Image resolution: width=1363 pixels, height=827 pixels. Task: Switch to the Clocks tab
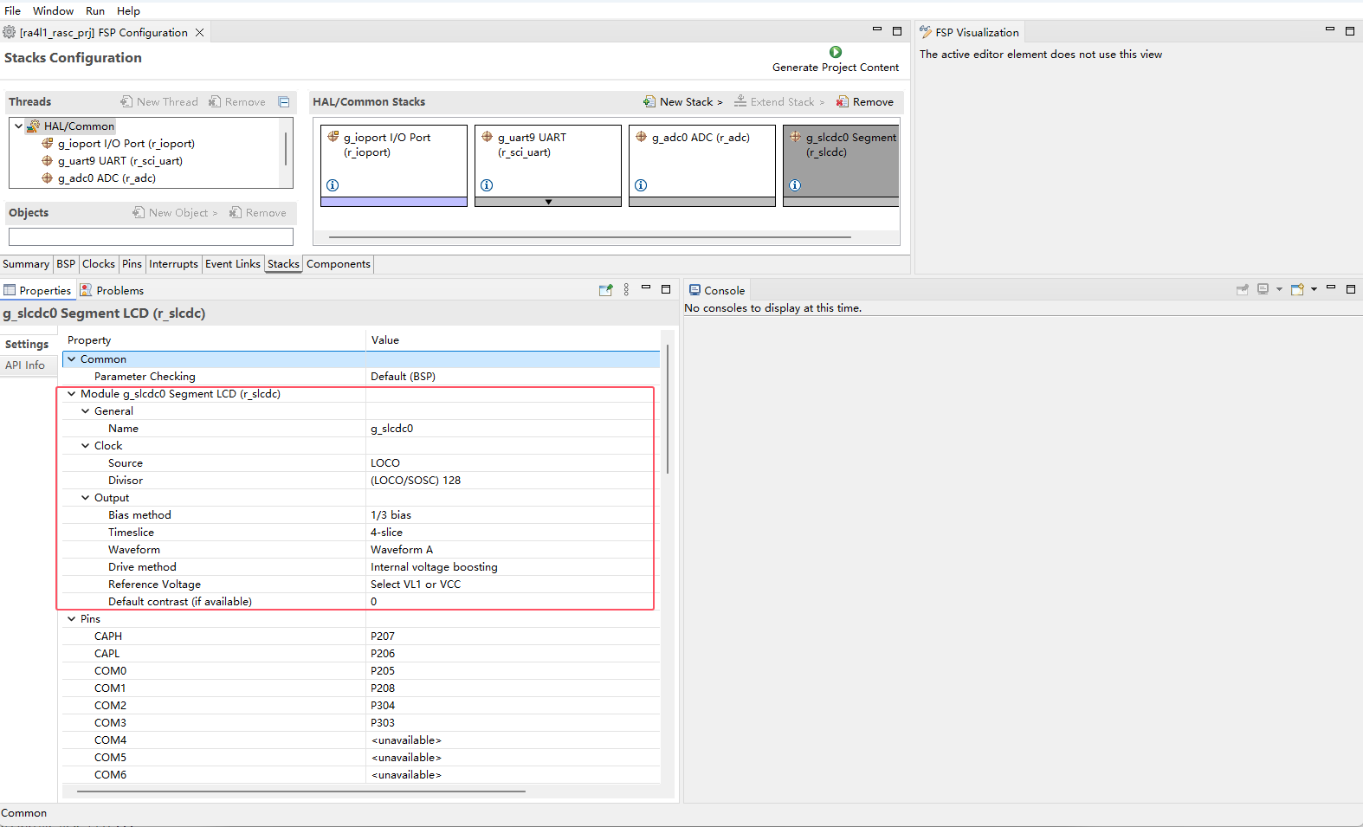pyautogui.click(x=99, y=264)
